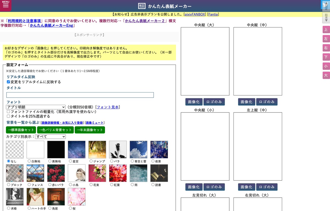Image resolution: width=330 pixels, height=211 pixels.
Task: Open the MENU hamburger panel
Action: (x=5, y=5)
